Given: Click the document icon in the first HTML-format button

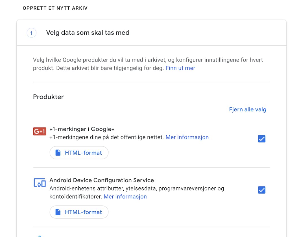Looking at the screenshot, I should coord(58,153).
